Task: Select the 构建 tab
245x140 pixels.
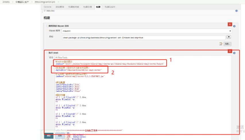Action: 98,7
